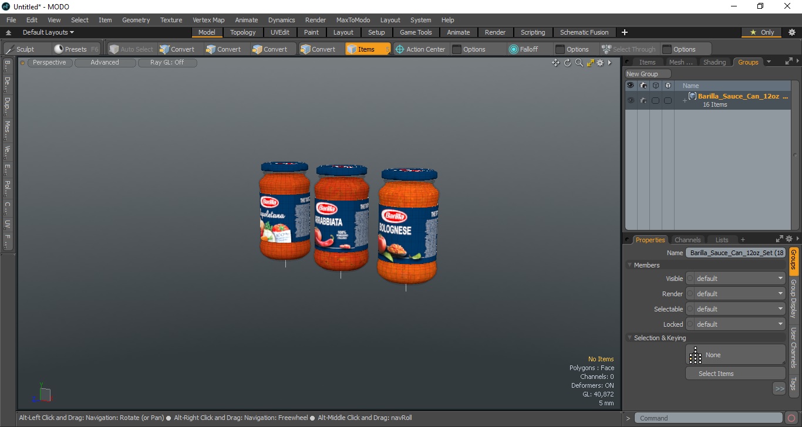The width and height of the screenshot is (802, 427).
Task: Open the Perspective view dropdown
Action: click(x=49, y=62)
